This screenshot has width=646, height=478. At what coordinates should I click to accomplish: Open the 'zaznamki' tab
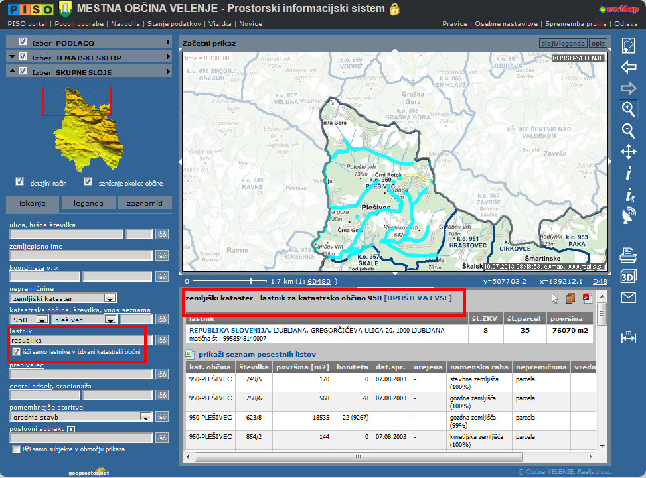144,204
